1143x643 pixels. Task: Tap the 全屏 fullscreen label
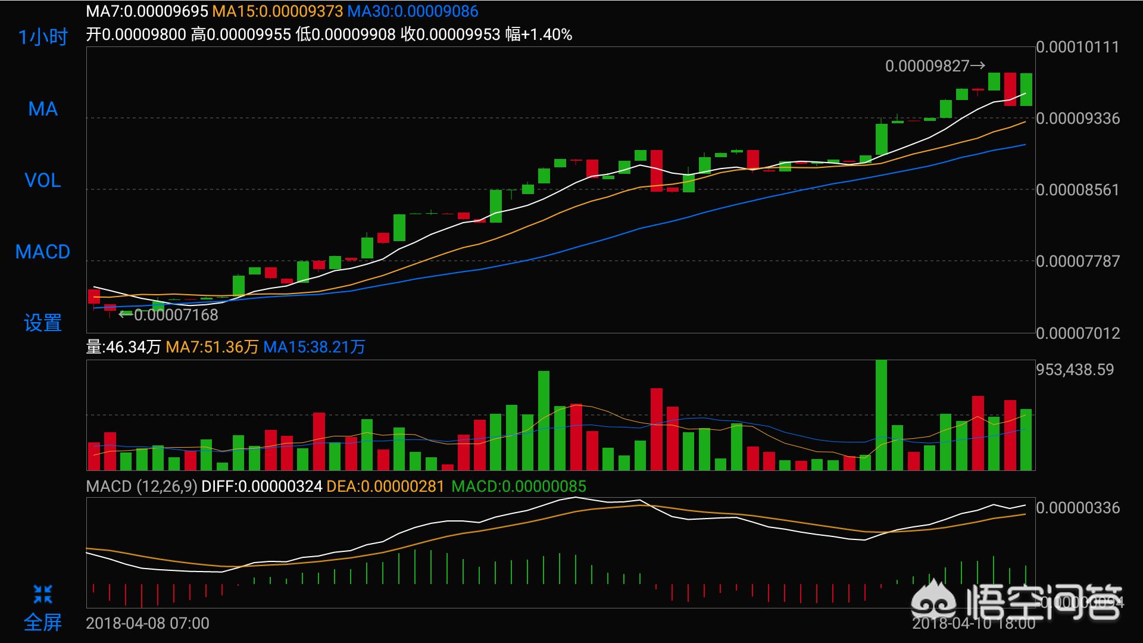coord(43,623)
